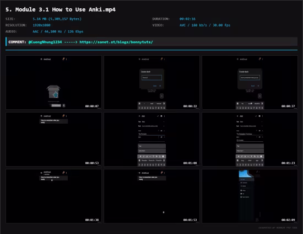Image resolution: width=303 pixels, height=234 pixels.
Task: Open the thumbnail stamped 00:00:37
Action: pyautogui.click(x=250, y=82)
